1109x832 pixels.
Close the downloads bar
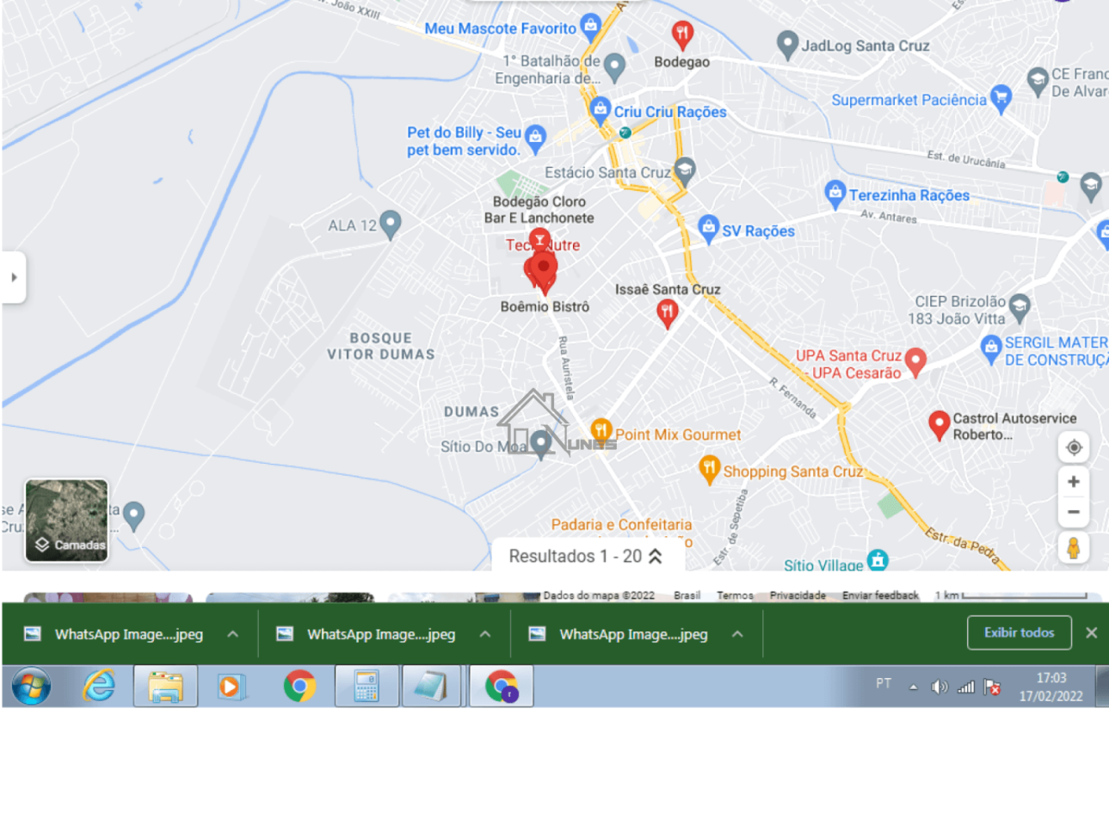click(1091, 632)
